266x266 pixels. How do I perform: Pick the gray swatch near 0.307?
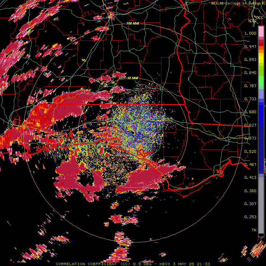[x=261, y=205]
